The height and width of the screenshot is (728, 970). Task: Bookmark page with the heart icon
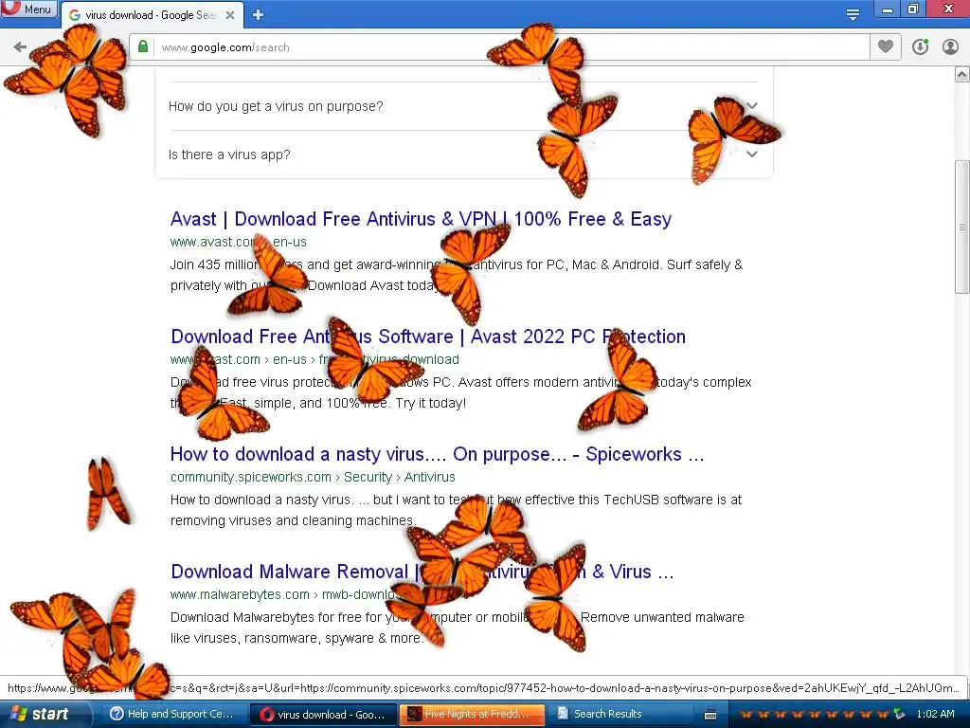coord(886,47)
